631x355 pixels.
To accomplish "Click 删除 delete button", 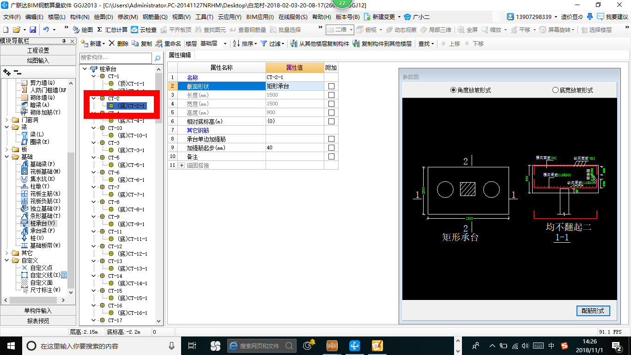I will [x=119, y=43].
